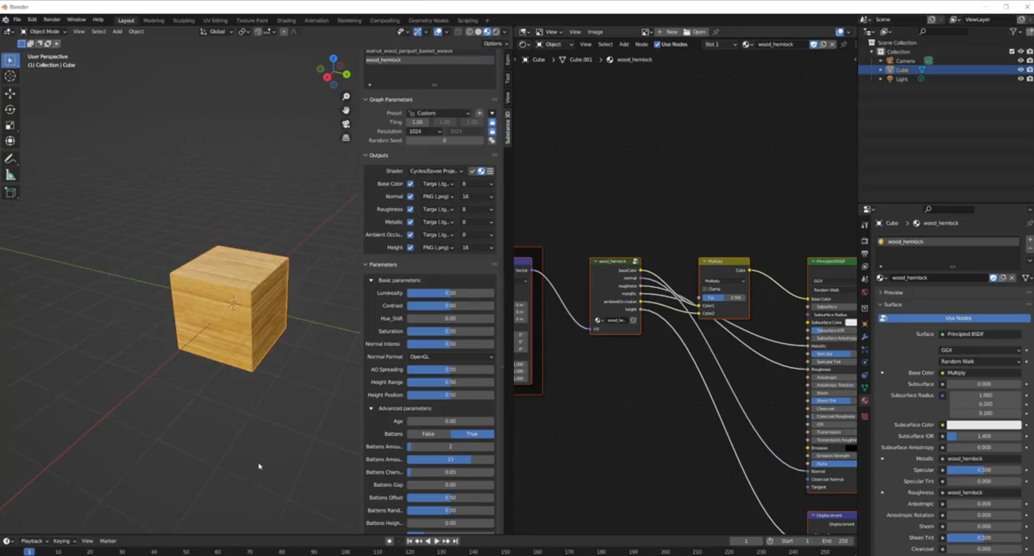This screenshot has width=1034, height=556.
Task: Adjust the Luminosity slider
Action: [x=450, y=293]
